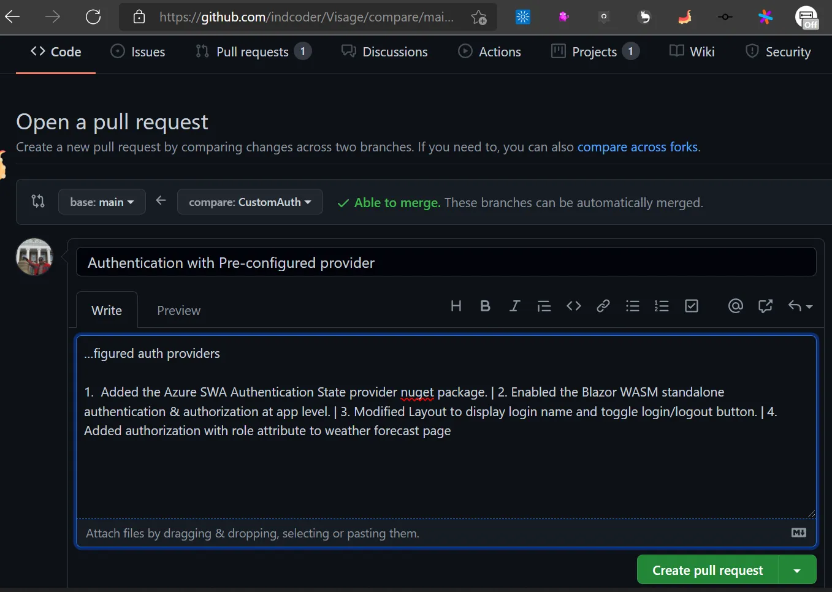Viewport: 832px width, 592px height.
Task: Insert code snippet formatting
Action: [x=573, y=306]
